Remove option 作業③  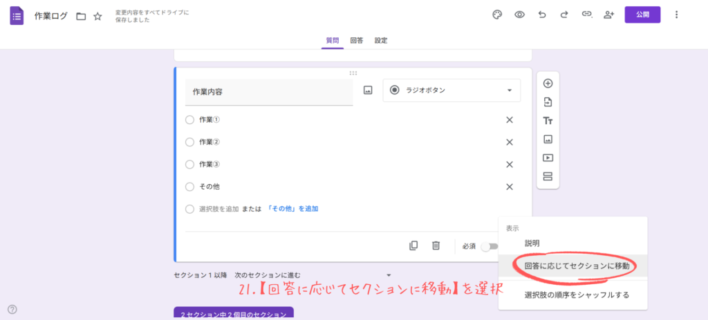(510, 165)
